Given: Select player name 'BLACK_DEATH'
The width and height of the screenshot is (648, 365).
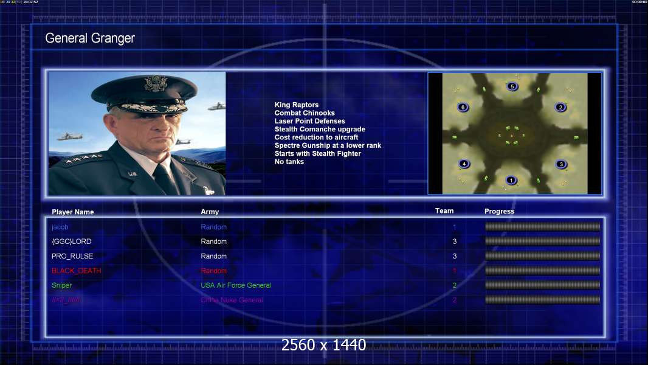Looking at the screenshot, I should (77, 271).
